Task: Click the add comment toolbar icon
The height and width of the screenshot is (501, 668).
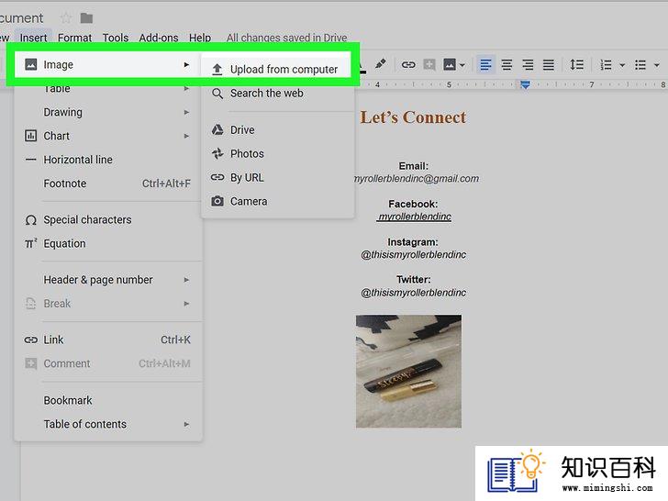Action: point(429,65)
